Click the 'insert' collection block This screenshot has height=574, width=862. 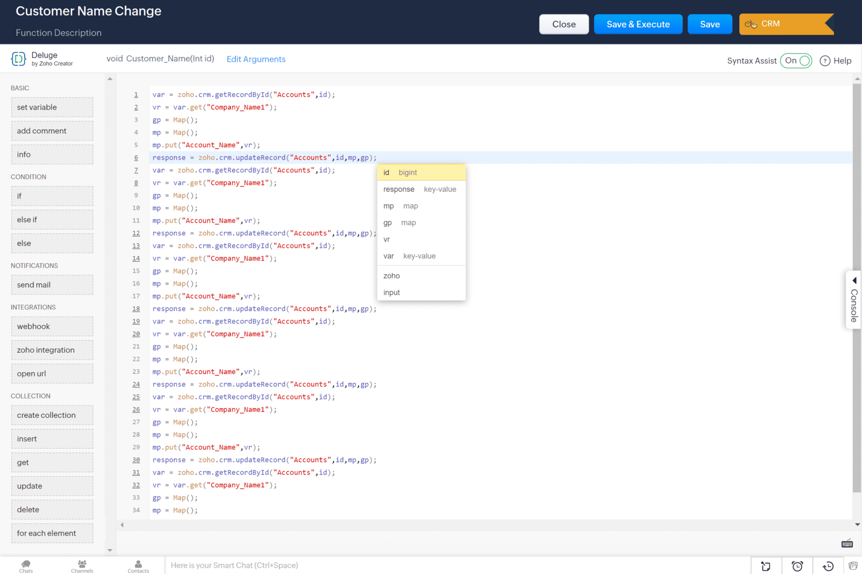[52, 439]
